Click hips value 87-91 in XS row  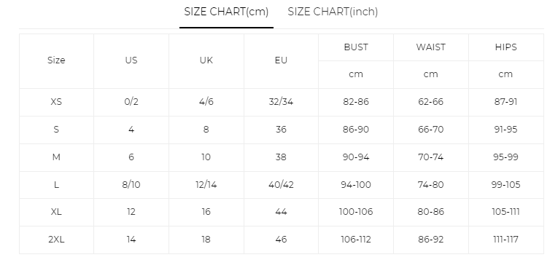tap(505, 102)
